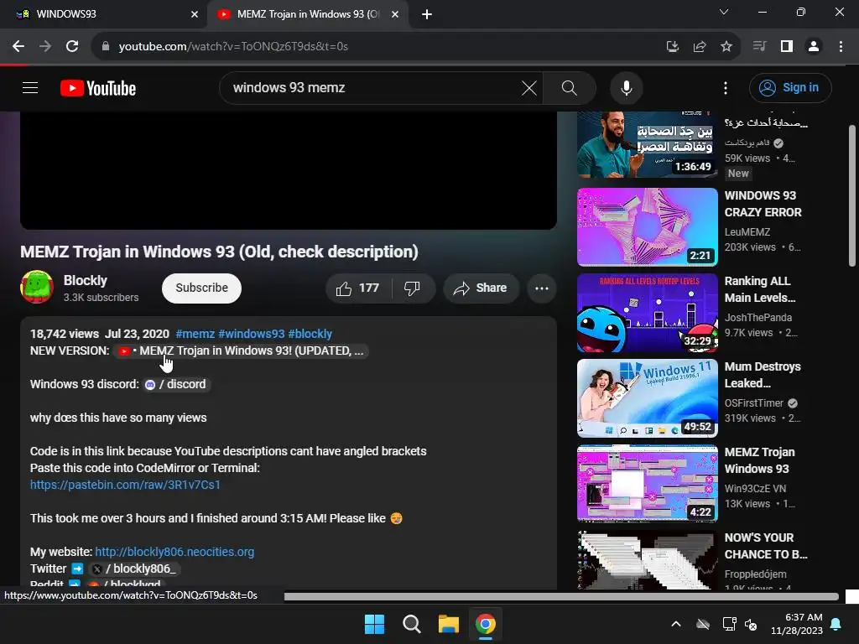Open the Windows 93 discord link
The height and width of the screenshot is (644, 859).
tap(176, 384)
